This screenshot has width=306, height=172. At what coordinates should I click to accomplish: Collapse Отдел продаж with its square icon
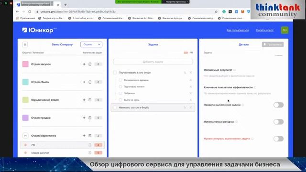coord(90,118)
